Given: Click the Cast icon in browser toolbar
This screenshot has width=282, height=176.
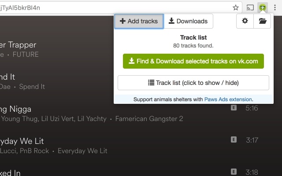Looking at the screenshot, I should pos(250,7).
